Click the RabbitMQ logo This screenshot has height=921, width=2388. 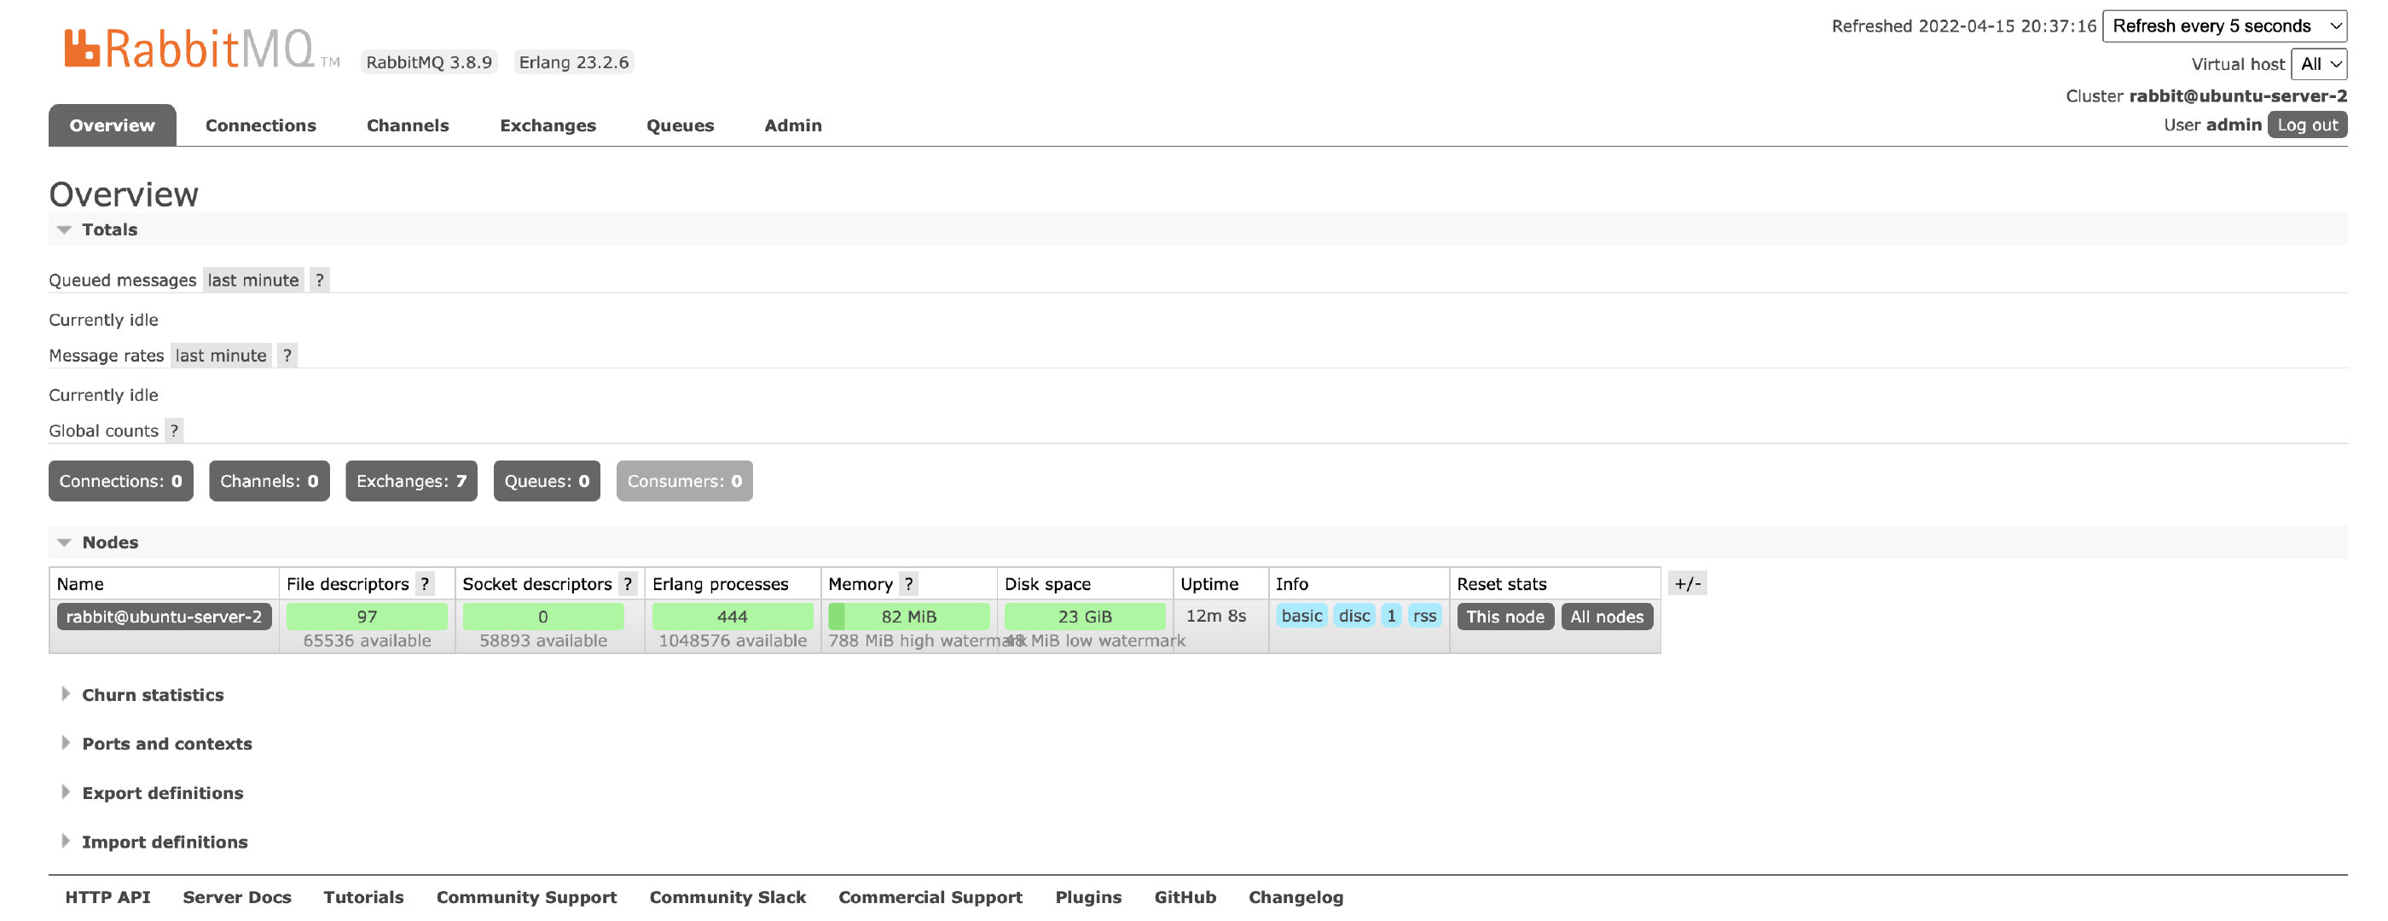[190, 49]
